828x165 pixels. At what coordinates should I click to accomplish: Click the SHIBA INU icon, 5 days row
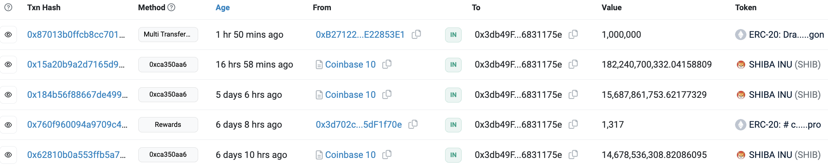[741, 95]
